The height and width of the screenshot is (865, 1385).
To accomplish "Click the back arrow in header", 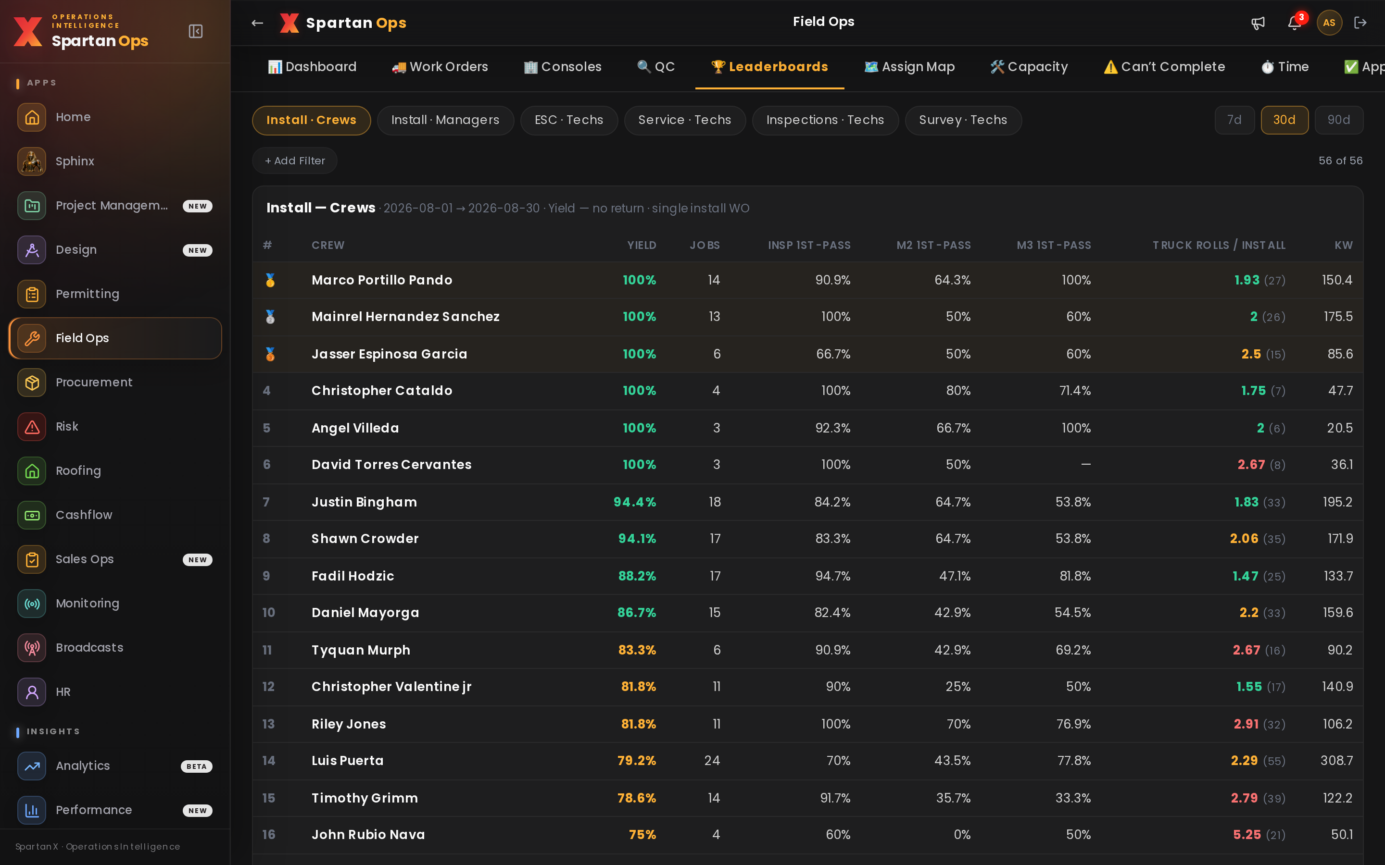I will pos(257,23).
